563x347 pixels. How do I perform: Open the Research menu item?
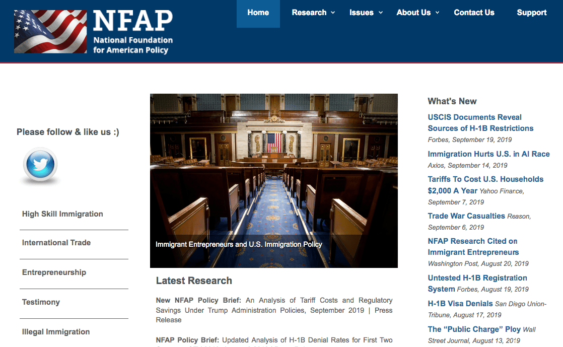[x=309, y=13]
